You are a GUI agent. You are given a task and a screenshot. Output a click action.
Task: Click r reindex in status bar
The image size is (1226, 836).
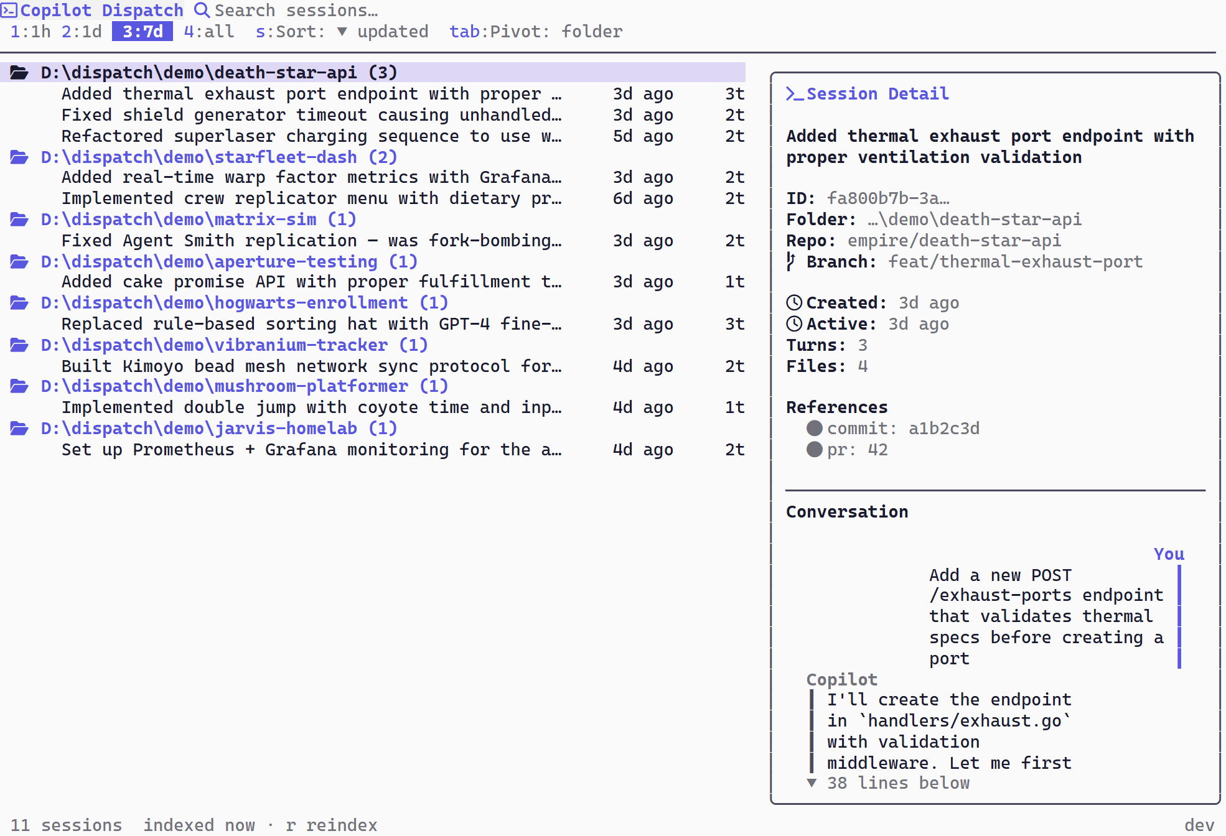click(x=331, y=825)
